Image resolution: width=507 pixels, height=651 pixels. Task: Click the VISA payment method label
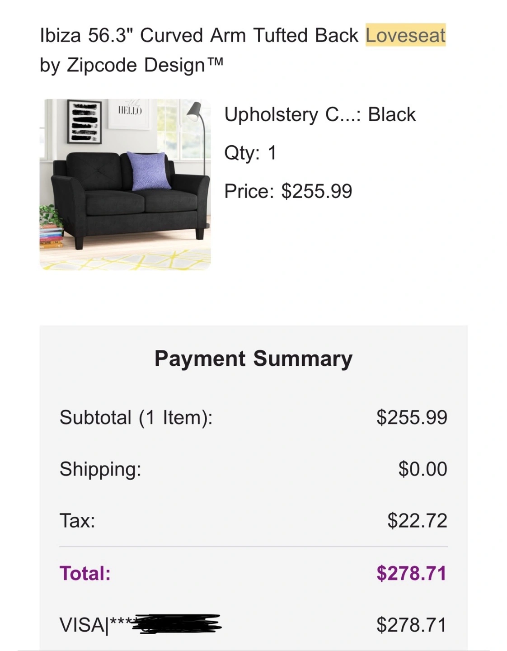[x=82, y=625]
